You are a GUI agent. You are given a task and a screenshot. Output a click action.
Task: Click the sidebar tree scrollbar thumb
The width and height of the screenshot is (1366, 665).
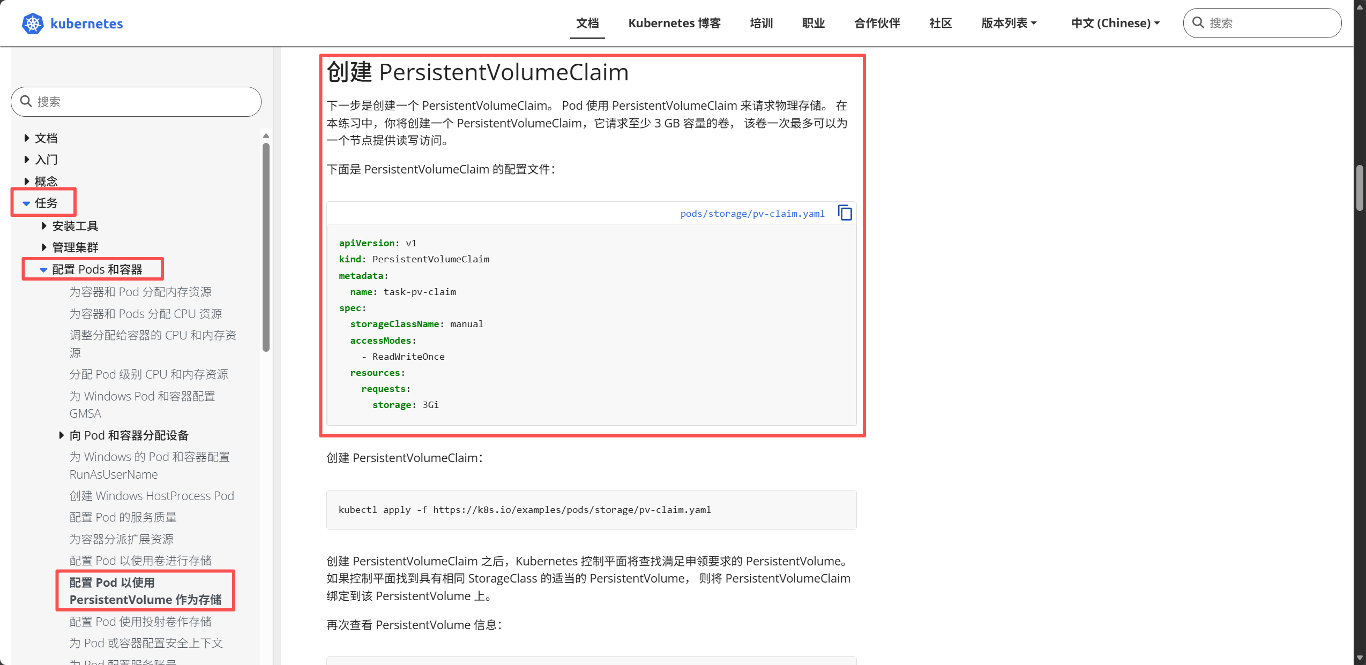pos(266,247)
